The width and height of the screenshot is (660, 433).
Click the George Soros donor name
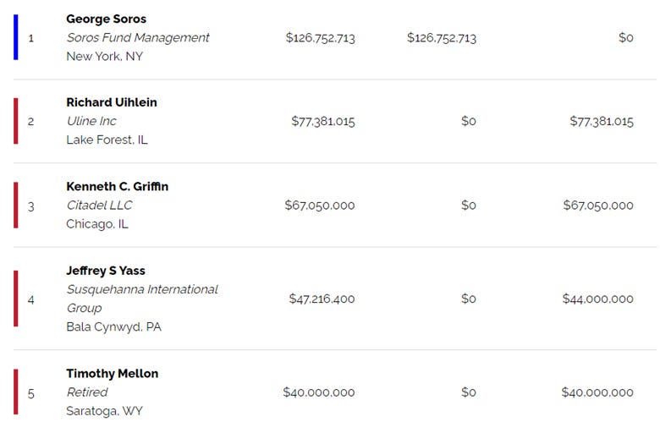pos(106,19)
